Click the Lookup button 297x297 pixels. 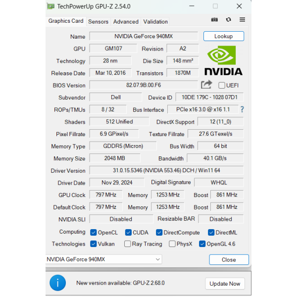point(224,36)
